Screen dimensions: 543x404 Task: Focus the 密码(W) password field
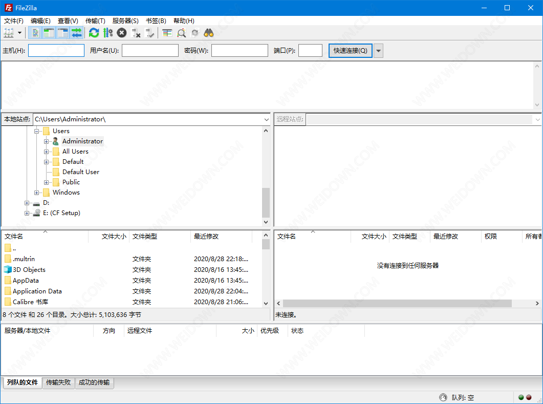pos(240,50)
